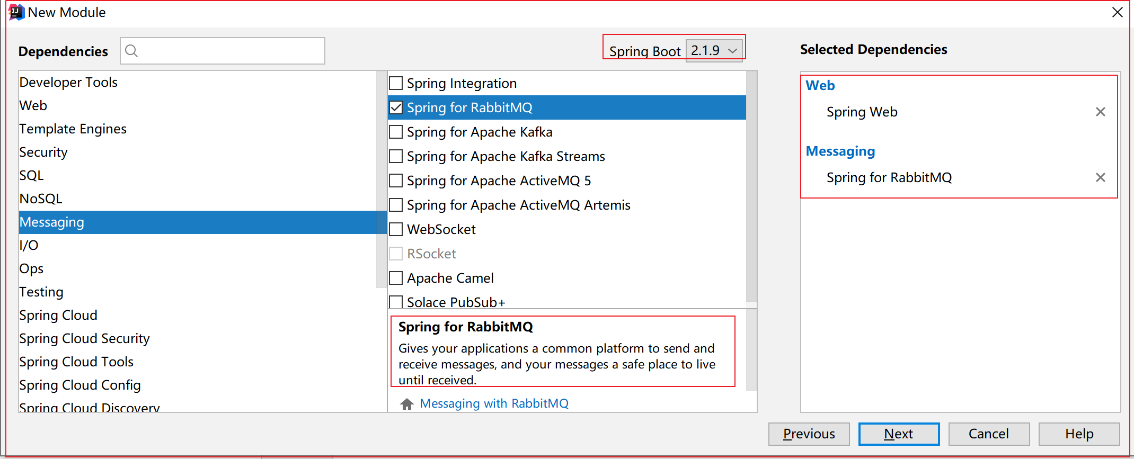Choose Spring Cloud Tools category
The height and width of the screenshot is (459, 1134).
click(x=197, y=362)
